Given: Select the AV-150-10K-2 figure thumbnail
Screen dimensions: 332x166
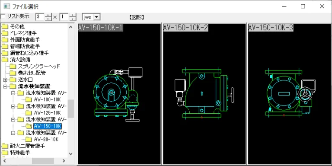Looking at the screenshot, I should (x=204, y=94).
